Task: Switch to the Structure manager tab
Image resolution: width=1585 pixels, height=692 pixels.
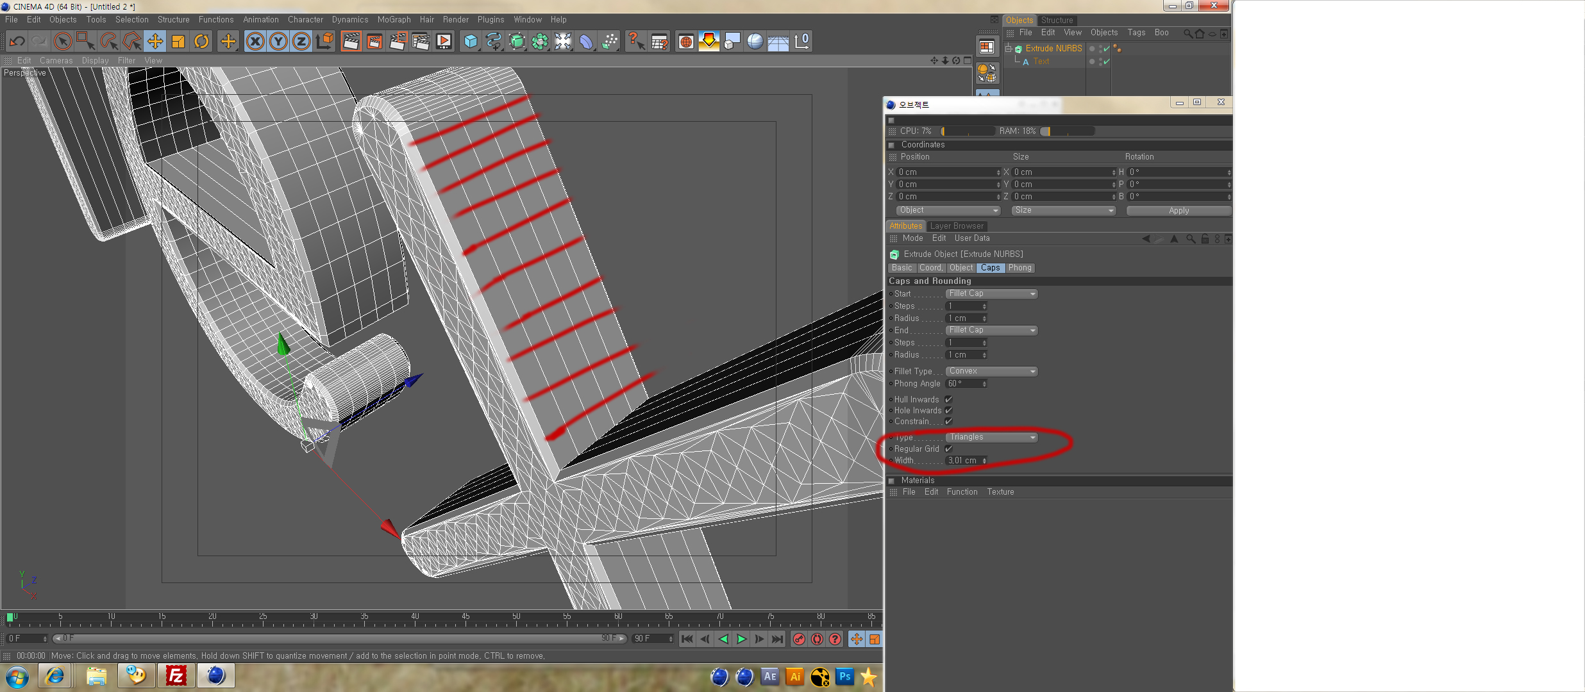Action: (1057, 21)
